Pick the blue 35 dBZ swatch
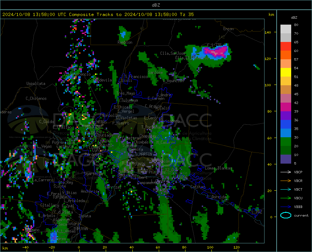312x252 pixels. tap(286, 124)
